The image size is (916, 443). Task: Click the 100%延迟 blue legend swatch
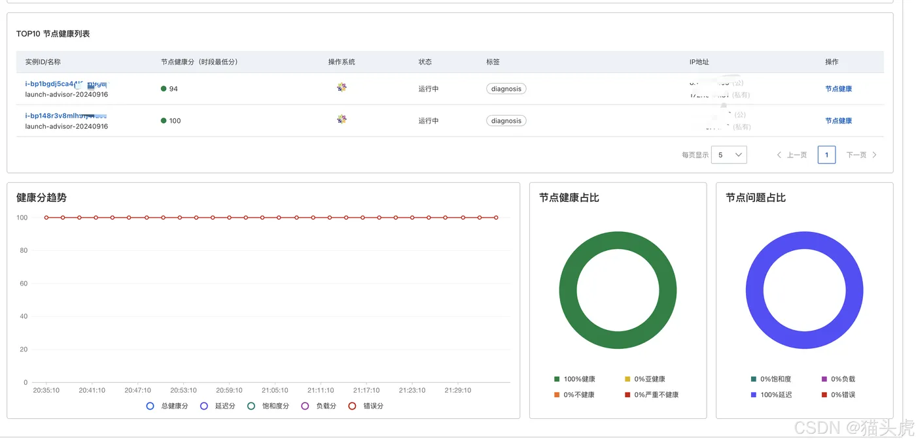(754, 395)
